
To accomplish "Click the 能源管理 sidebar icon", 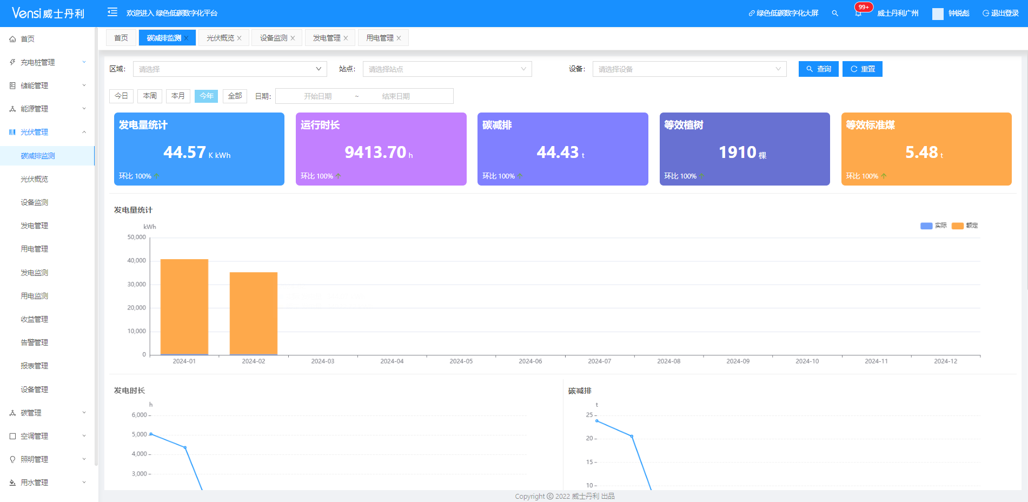I will click(12, 109).
